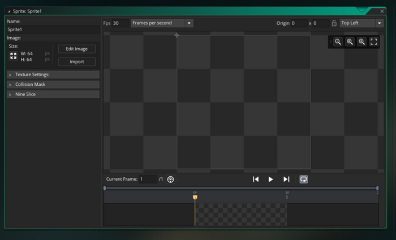Click the origin crosshair marker on the canvas
The height and width of the screenshot is (240, 396).
click(177, 35)
